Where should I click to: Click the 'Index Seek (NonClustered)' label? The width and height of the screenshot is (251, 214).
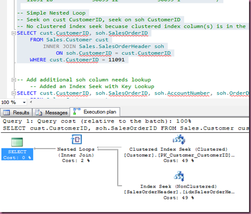(x=178, y=187)
